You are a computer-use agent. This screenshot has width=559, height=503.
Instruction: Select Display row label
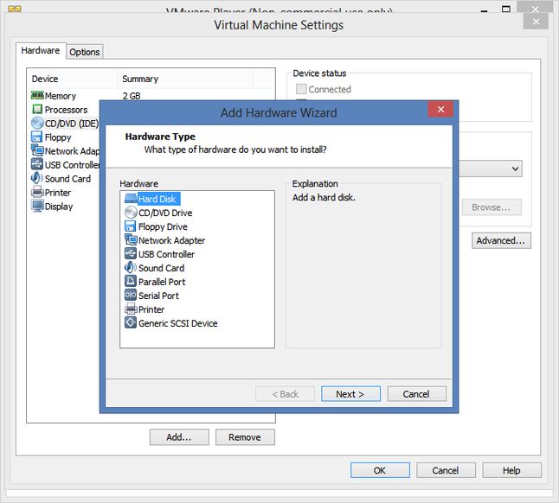point(59,207)
